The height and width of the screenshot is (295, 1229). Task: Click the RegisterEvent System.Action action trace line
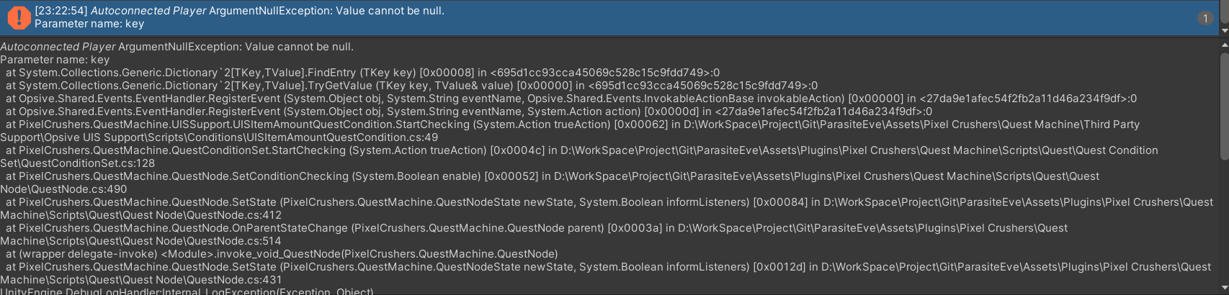[x=468, y=112]
